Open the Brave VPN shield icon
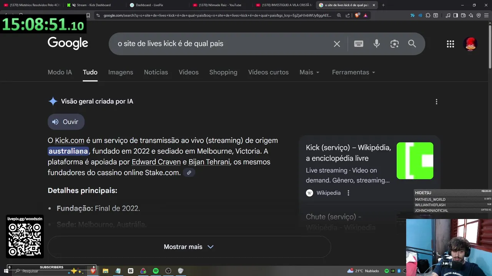Viewport: 492px width, 276px height. pyautogui.click(x=479, y=15)
